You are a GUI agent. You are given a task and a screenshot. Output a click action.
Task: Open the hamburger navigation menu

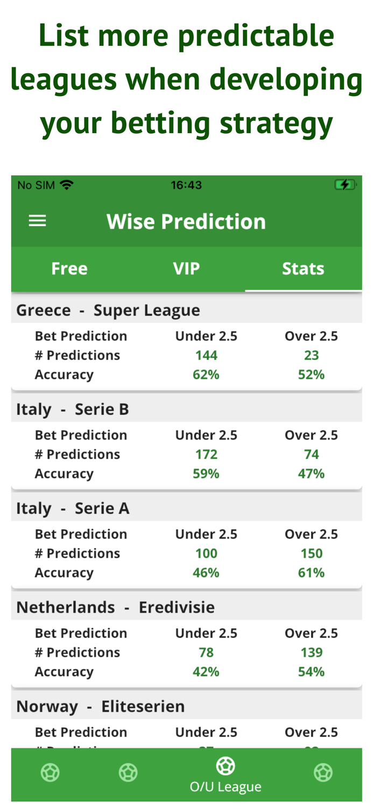point(37,220)
